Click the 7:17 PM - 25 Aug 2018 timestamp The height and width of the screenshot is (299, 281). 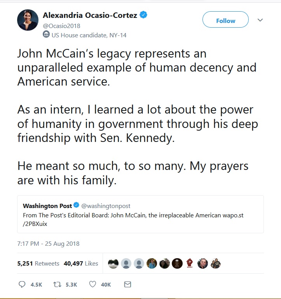coord(49,244)
